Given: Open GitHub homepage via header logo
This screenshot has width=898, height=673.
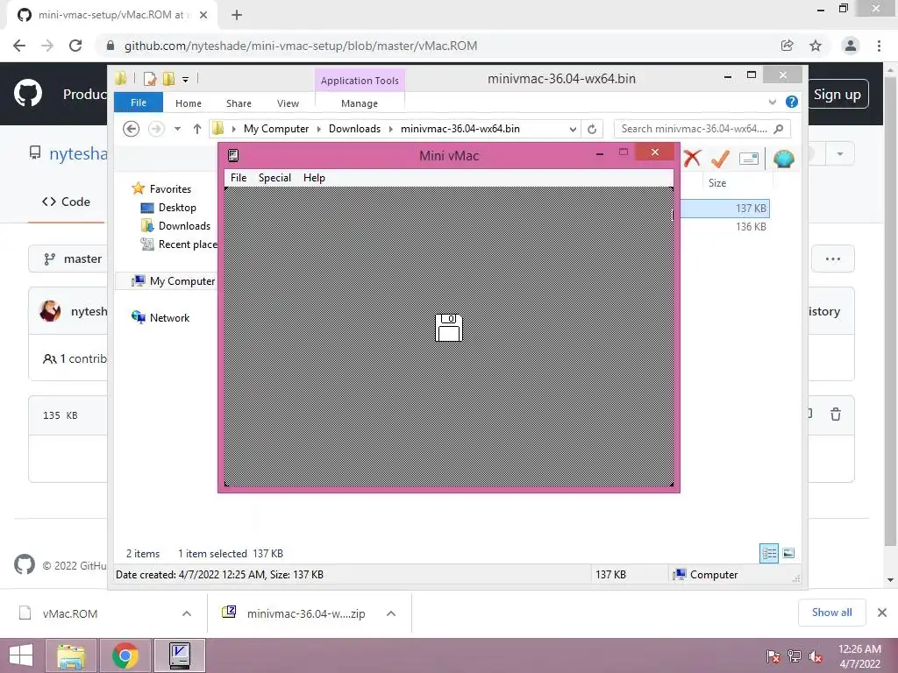Looking at the screenshot, I should click(27, 93).
